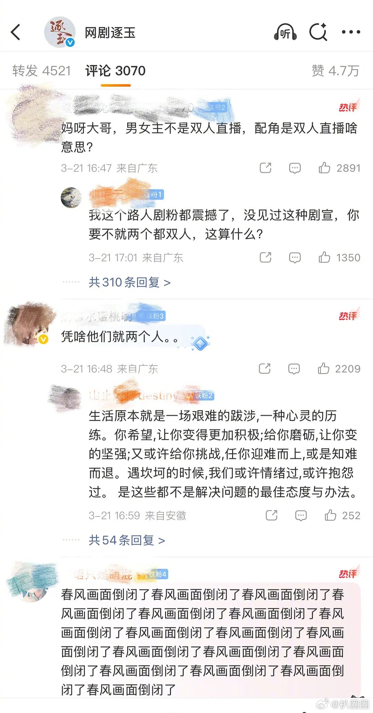Screen dimensions: 373x713
Task: Reply to the comment from 安徽
Action: click(301, 516)
